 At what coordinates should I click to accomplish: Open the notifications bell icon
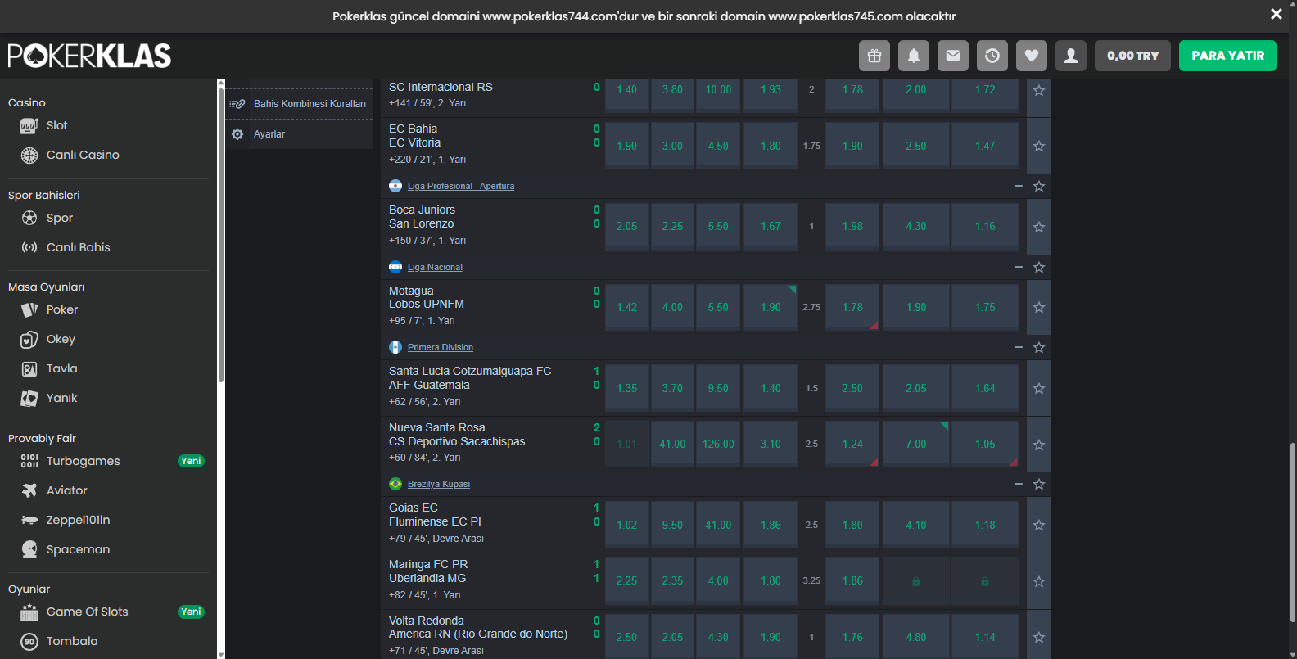[914, 56]
